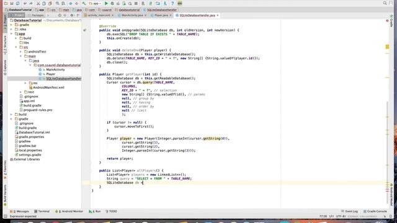Collapse the src folder arrow
This screenshot has width=397, height=223.
pyautogui.click(x=16, y=47)
